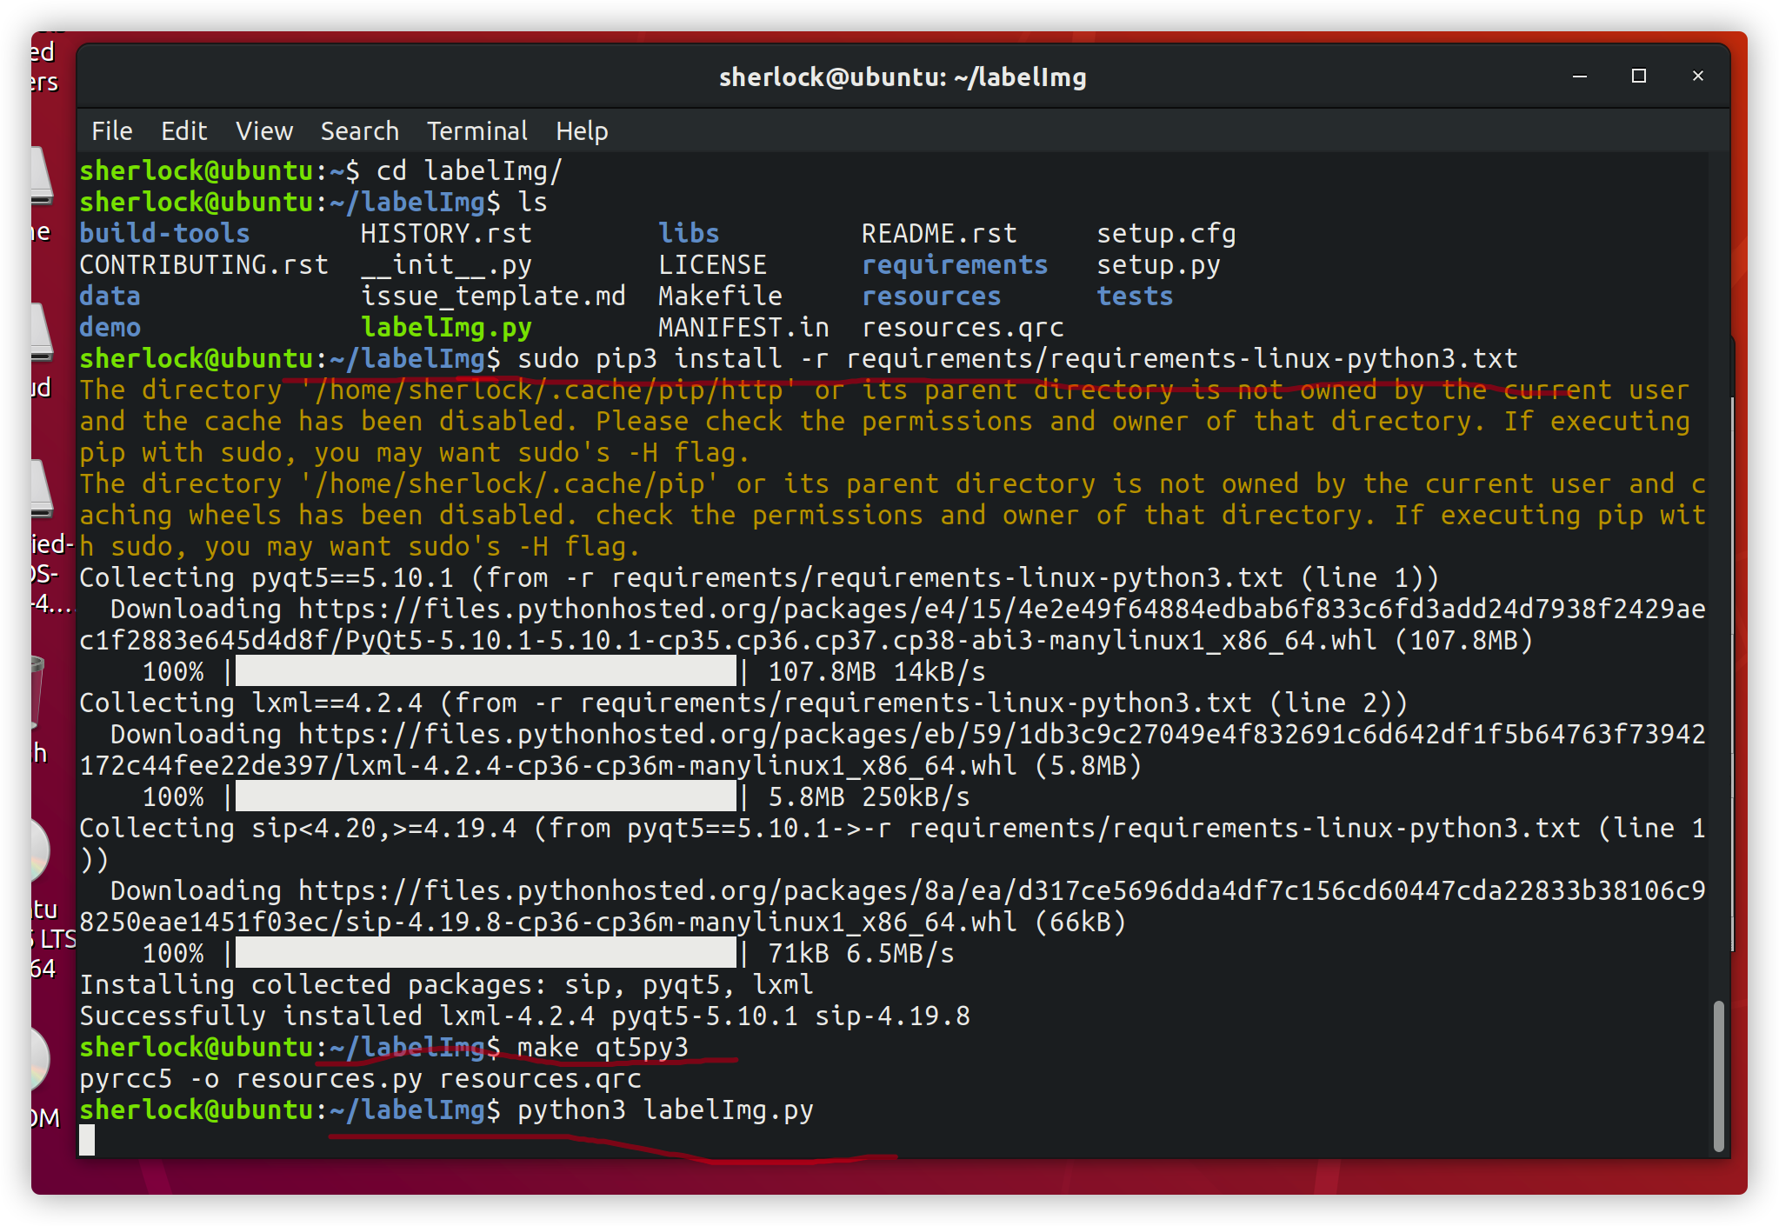Open the View menu

pyautogui.click(x=263, y=131)
